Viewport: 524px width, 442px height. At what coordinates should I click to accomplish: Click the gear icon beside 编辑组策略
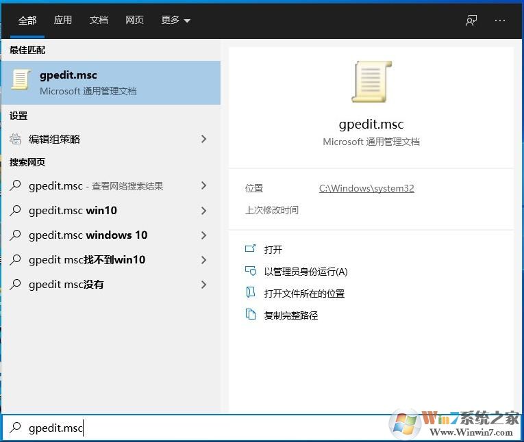[x=15, y=139]
